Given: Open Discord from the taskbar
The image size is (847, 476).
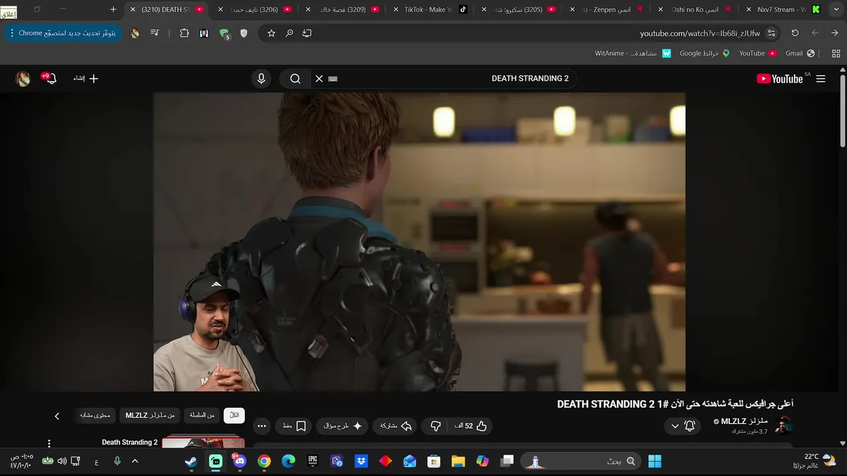Looking at the screenshot, I should (x=240, y=461).
